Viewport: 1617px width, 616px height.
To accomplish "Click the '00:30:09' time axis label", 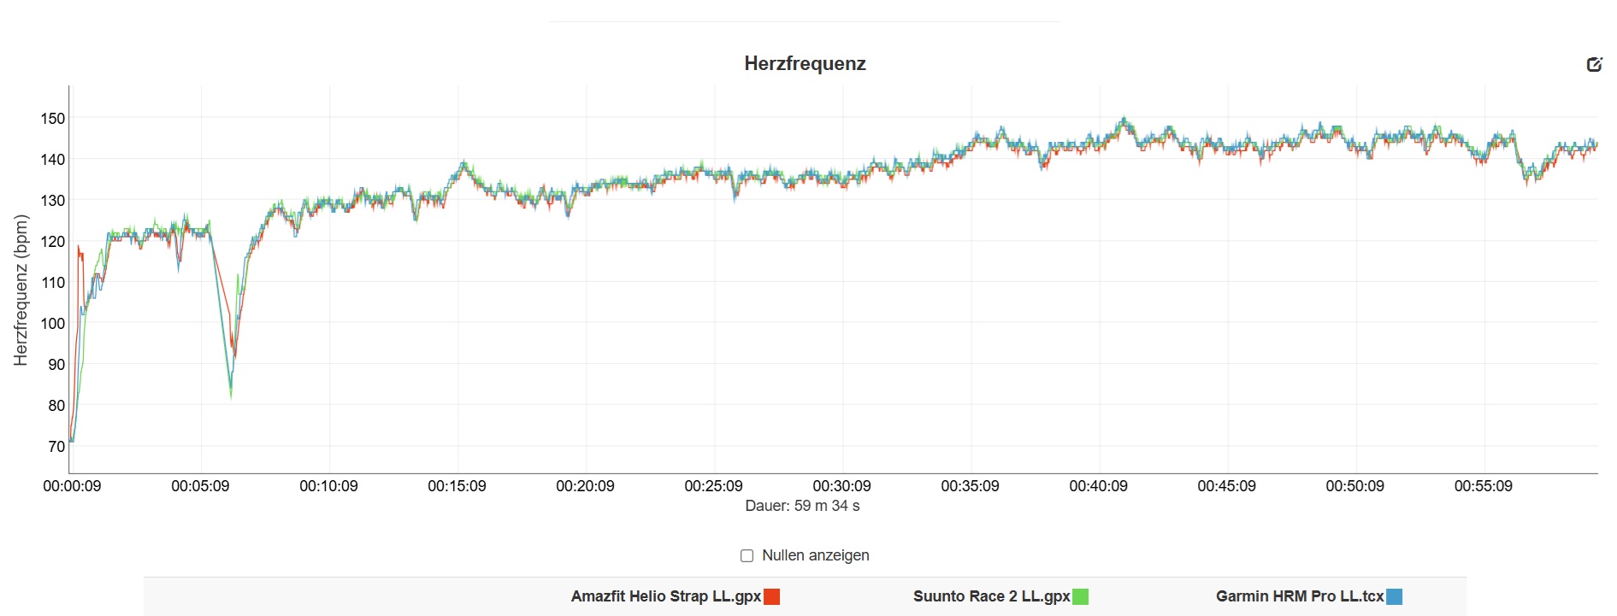I will (x=841, y=486).
